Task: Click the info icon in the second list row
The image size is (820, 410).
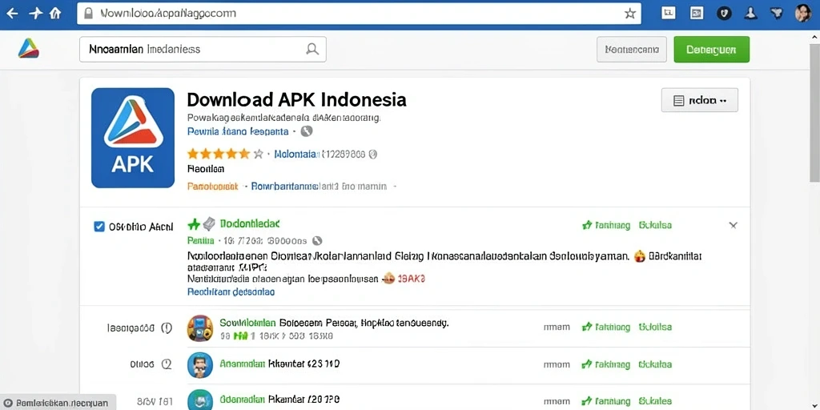Action: [167, 328]
